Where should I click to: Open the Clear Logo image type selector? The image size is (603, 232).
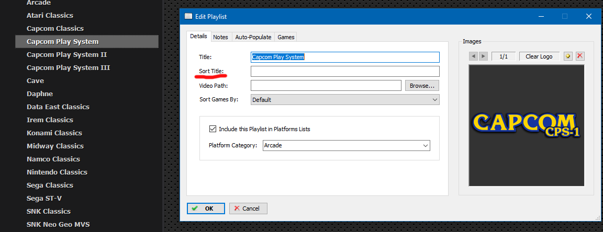tap(539, 56)
